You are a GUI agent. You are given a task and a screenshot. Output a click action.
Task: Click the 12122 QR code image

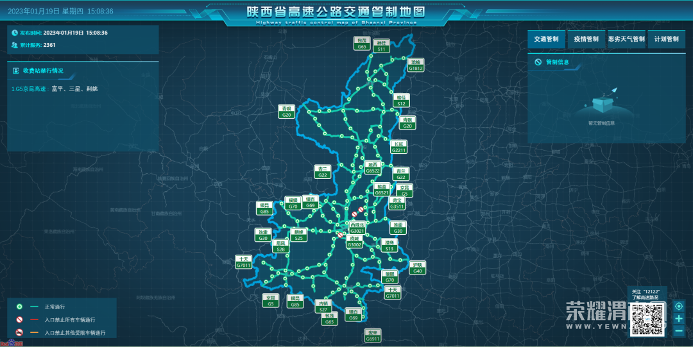pos(647,318)
